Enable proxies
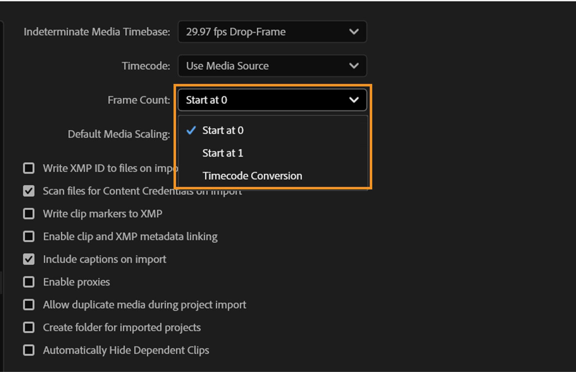 coord(29,282)
